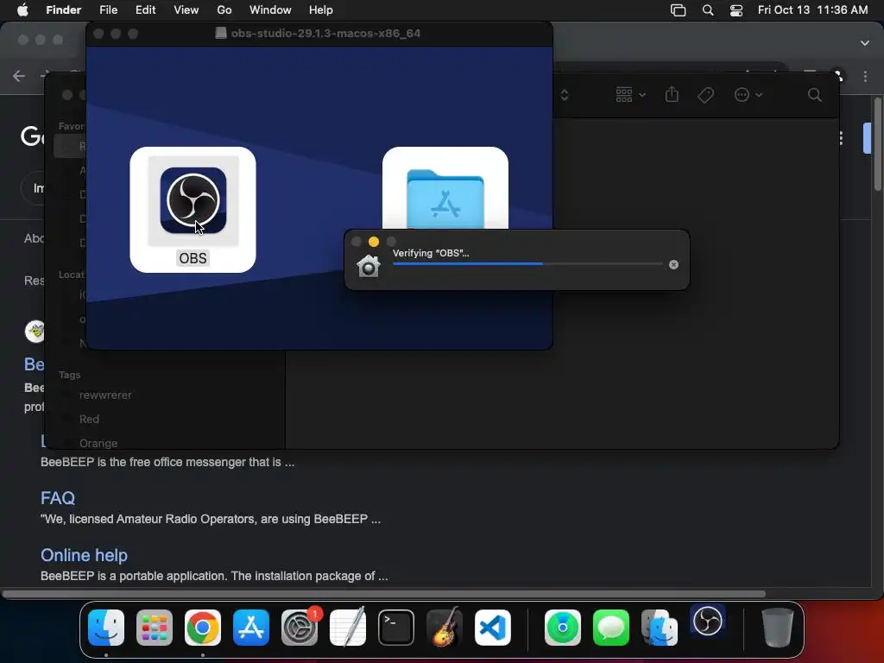This screenshot has height=663, width=884.
Task: Click the more options dots in Google results
Action: coord(841,138)
